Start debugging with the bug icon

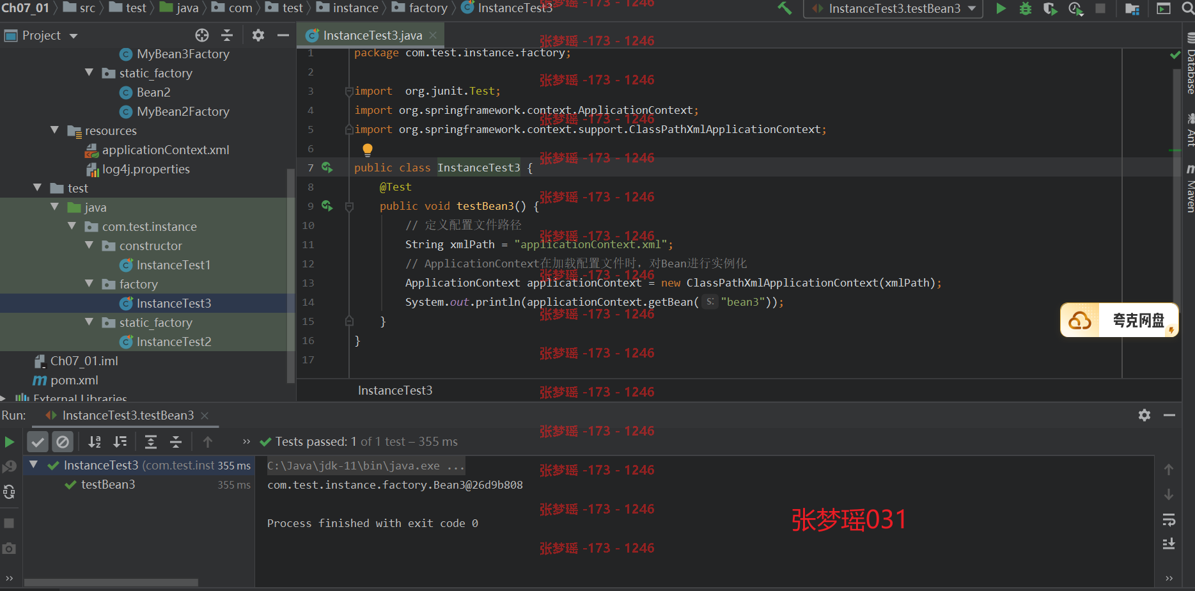[x=1026, y=9]
